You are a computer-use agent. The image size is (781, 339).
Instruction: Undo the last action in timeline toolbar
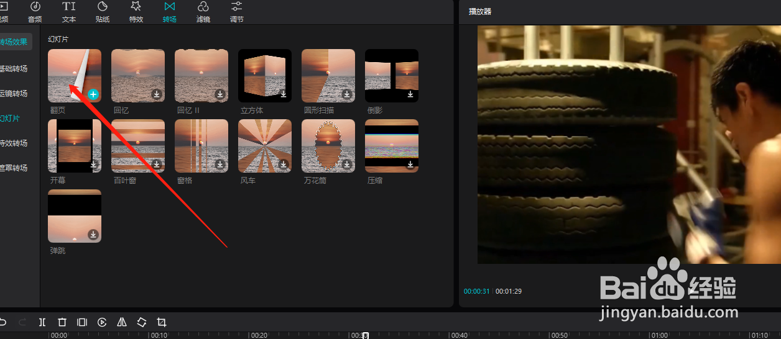(x=3, y=322)
